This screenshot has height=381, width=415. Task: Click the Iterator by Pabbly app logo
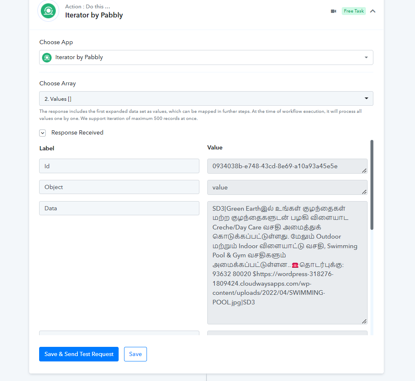point(48,11)
